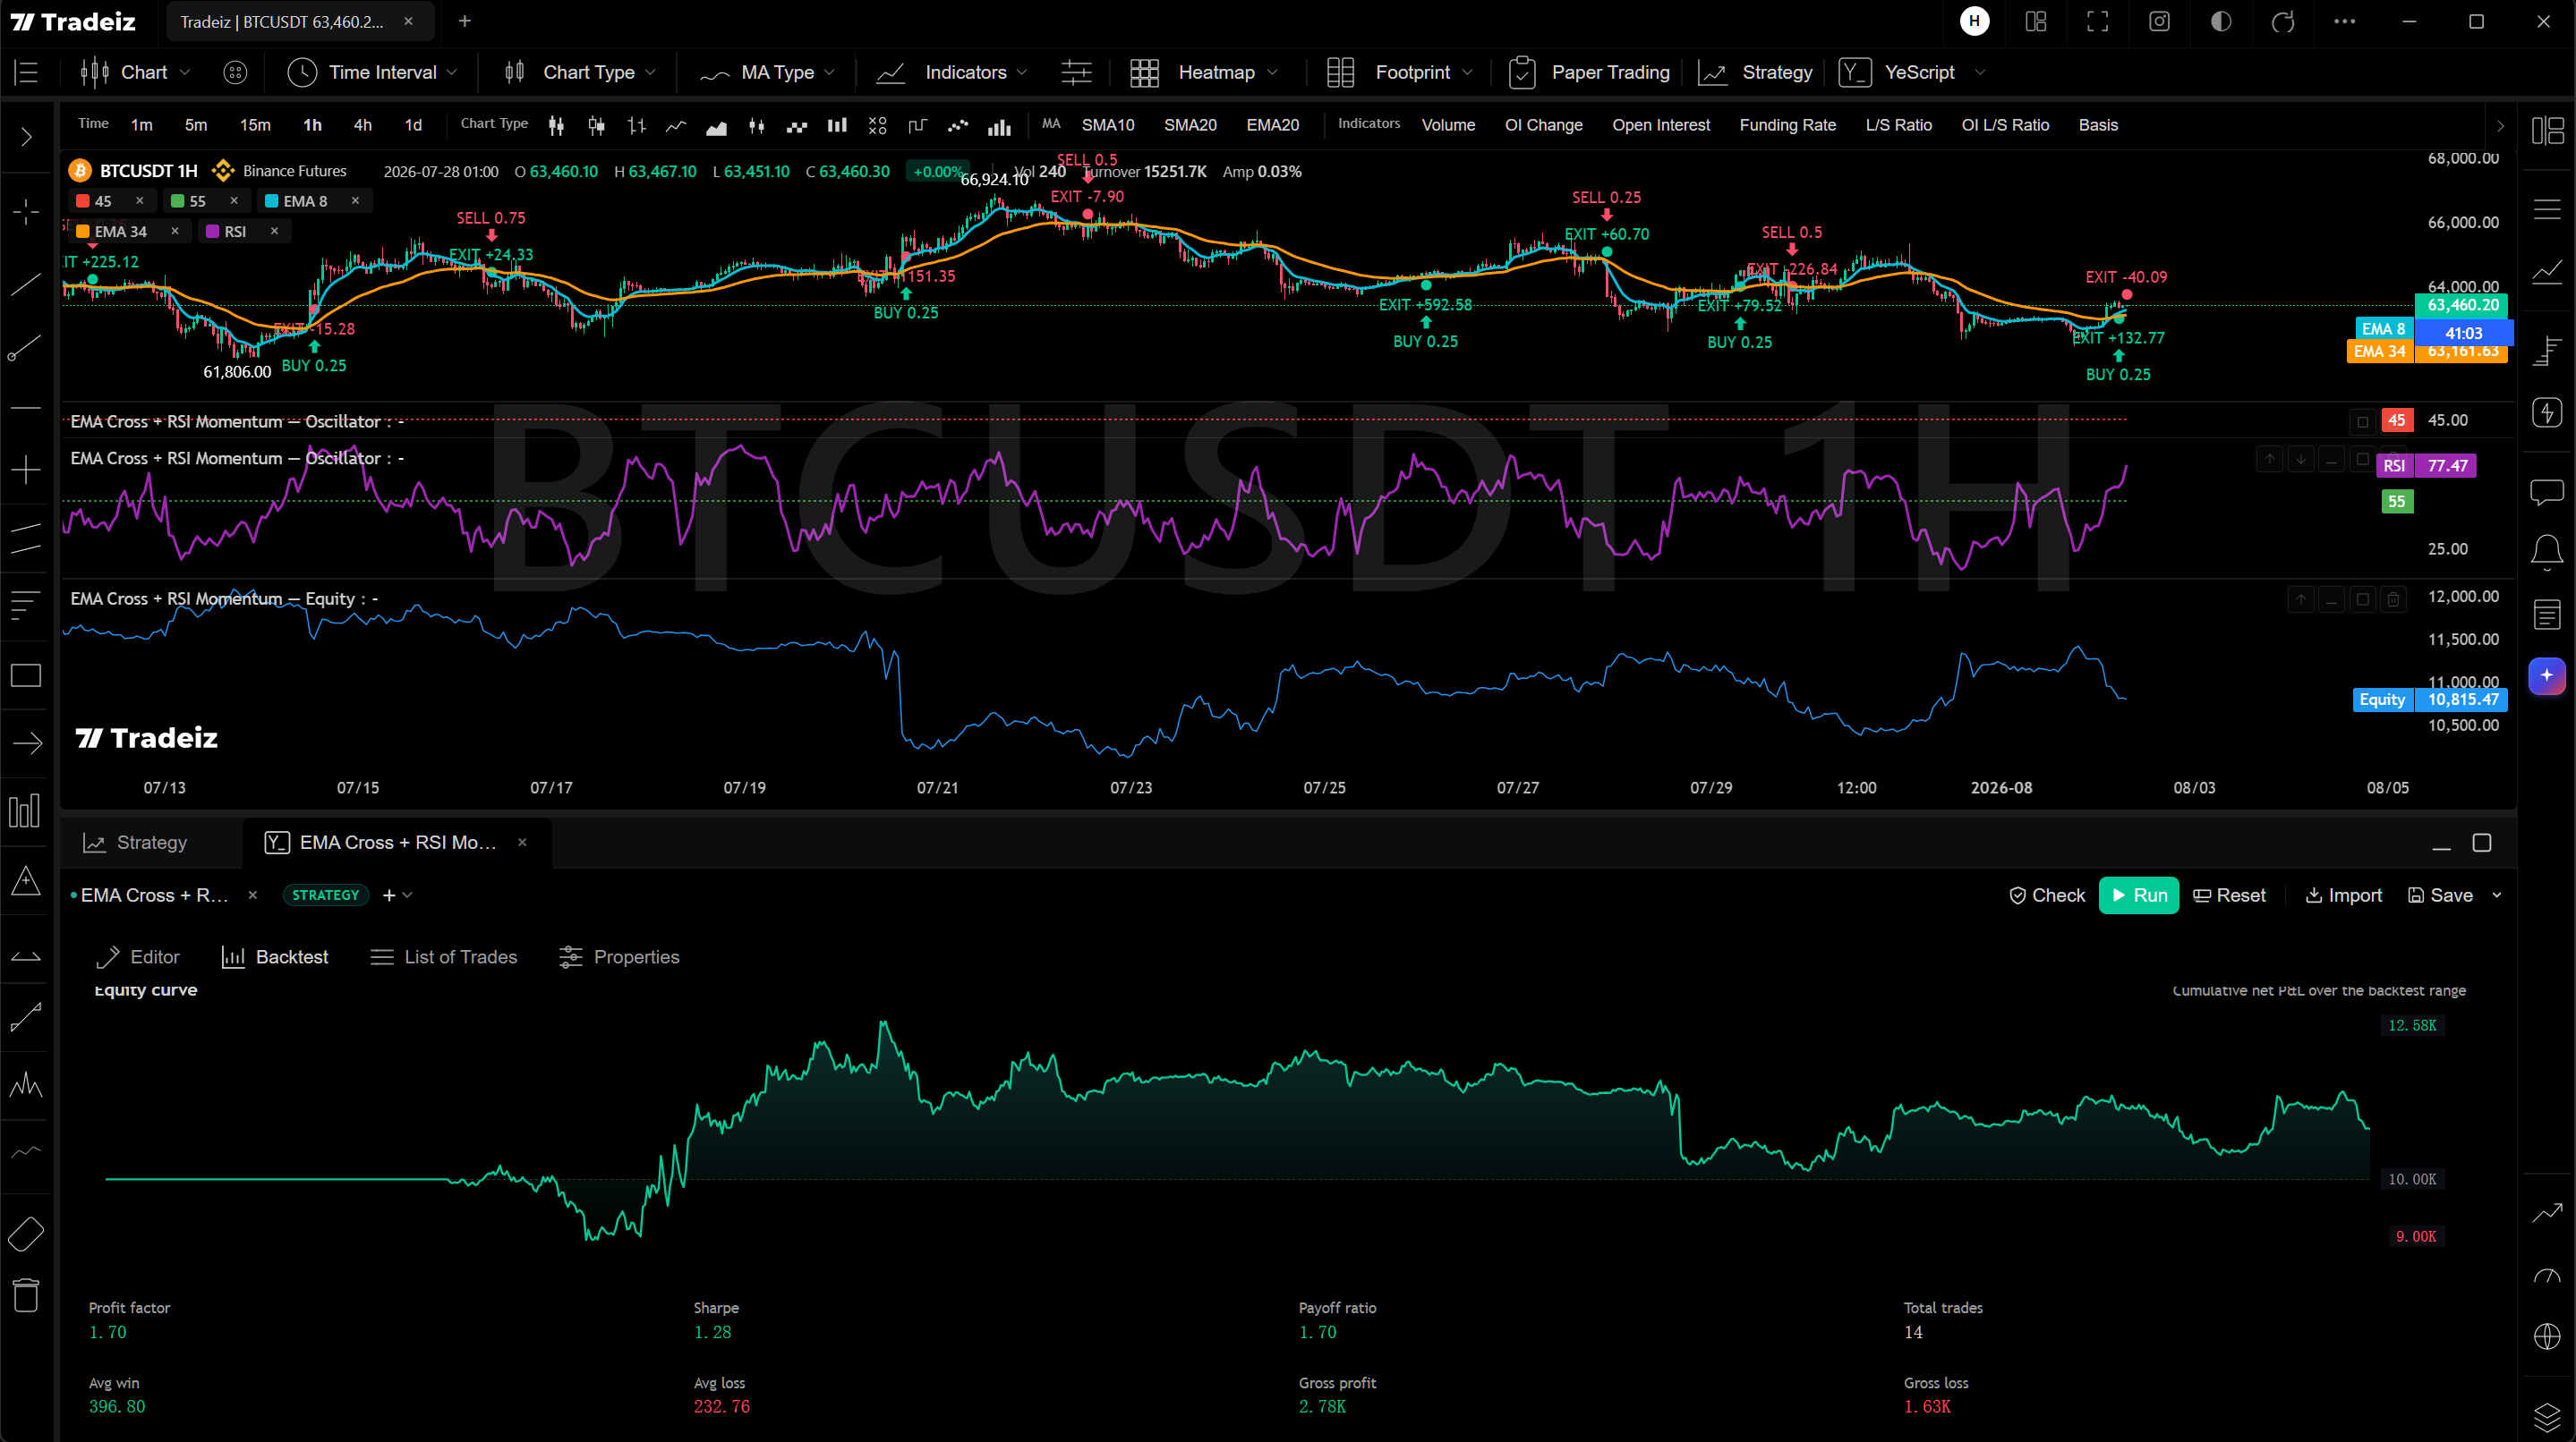The image size is (2576, 1442).
Task: Enter fullscreen mode via top bar icon
Action: [2097, 21]
